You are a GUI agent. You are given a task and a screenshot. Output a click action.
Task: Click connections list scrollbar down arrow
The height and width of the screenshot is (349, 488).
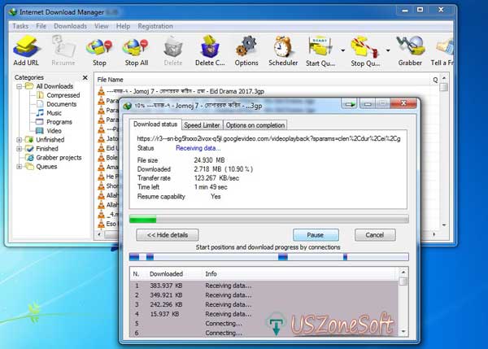coord(403,332)
